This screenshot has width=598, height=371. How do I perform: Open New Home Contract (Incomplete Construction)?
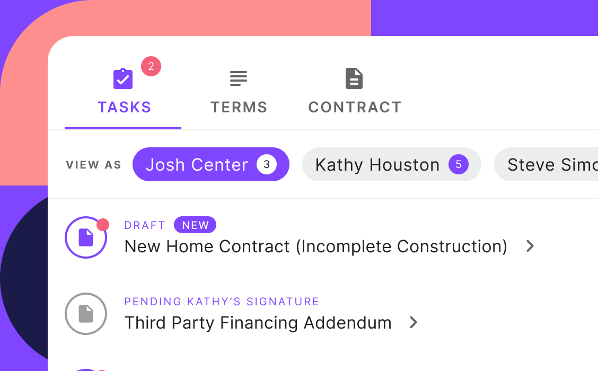[315, 246]
